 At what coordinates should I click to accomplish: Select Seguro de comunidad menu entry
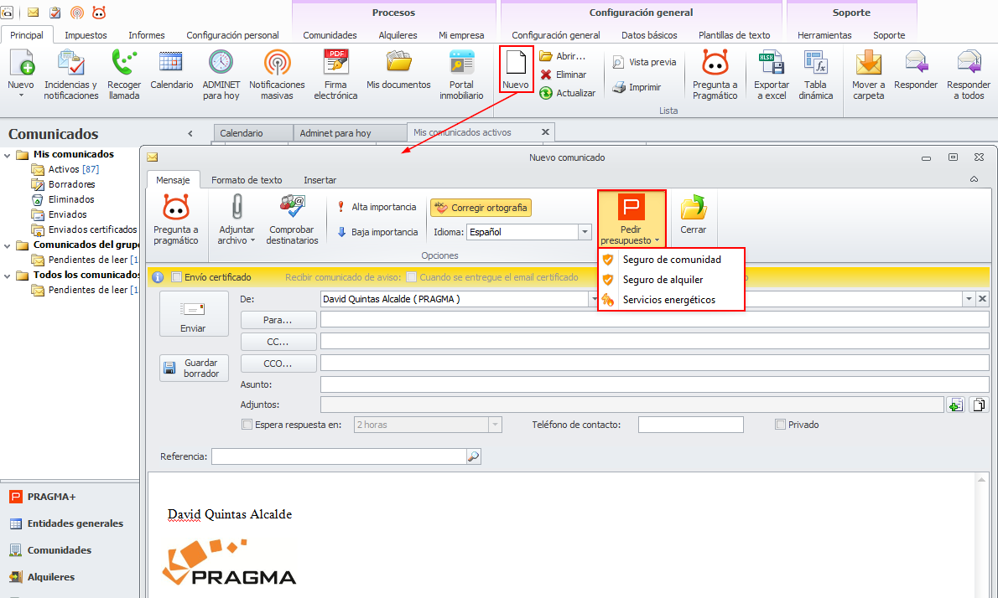[672, 260]
